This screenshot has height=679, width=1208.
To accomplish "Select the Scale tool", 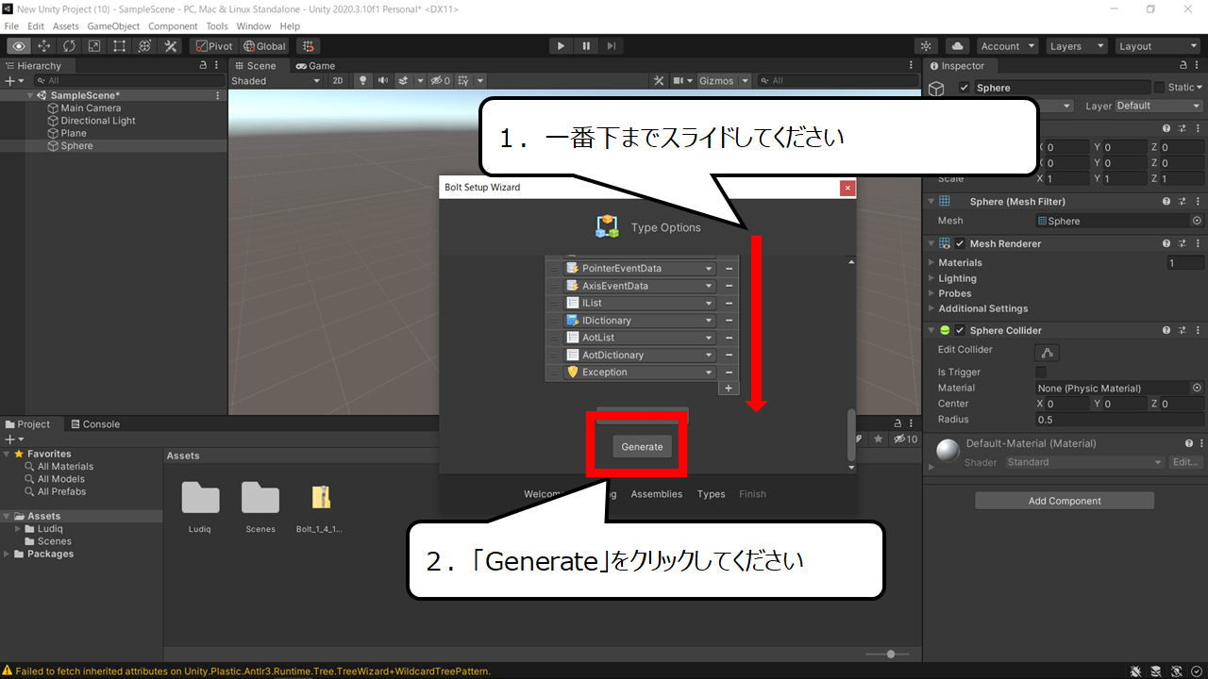I will [x=94, y=46].
